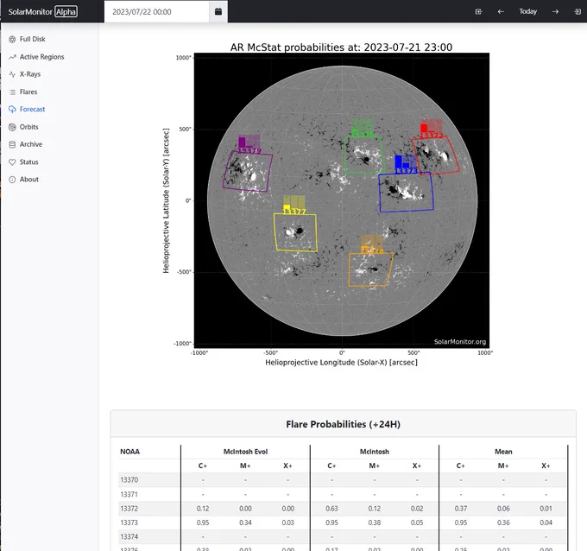Click table row NOAA 13373

[343, 522]
